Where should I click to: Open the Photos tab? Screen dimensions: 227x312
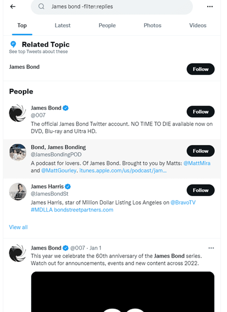[x=152, y=25]
